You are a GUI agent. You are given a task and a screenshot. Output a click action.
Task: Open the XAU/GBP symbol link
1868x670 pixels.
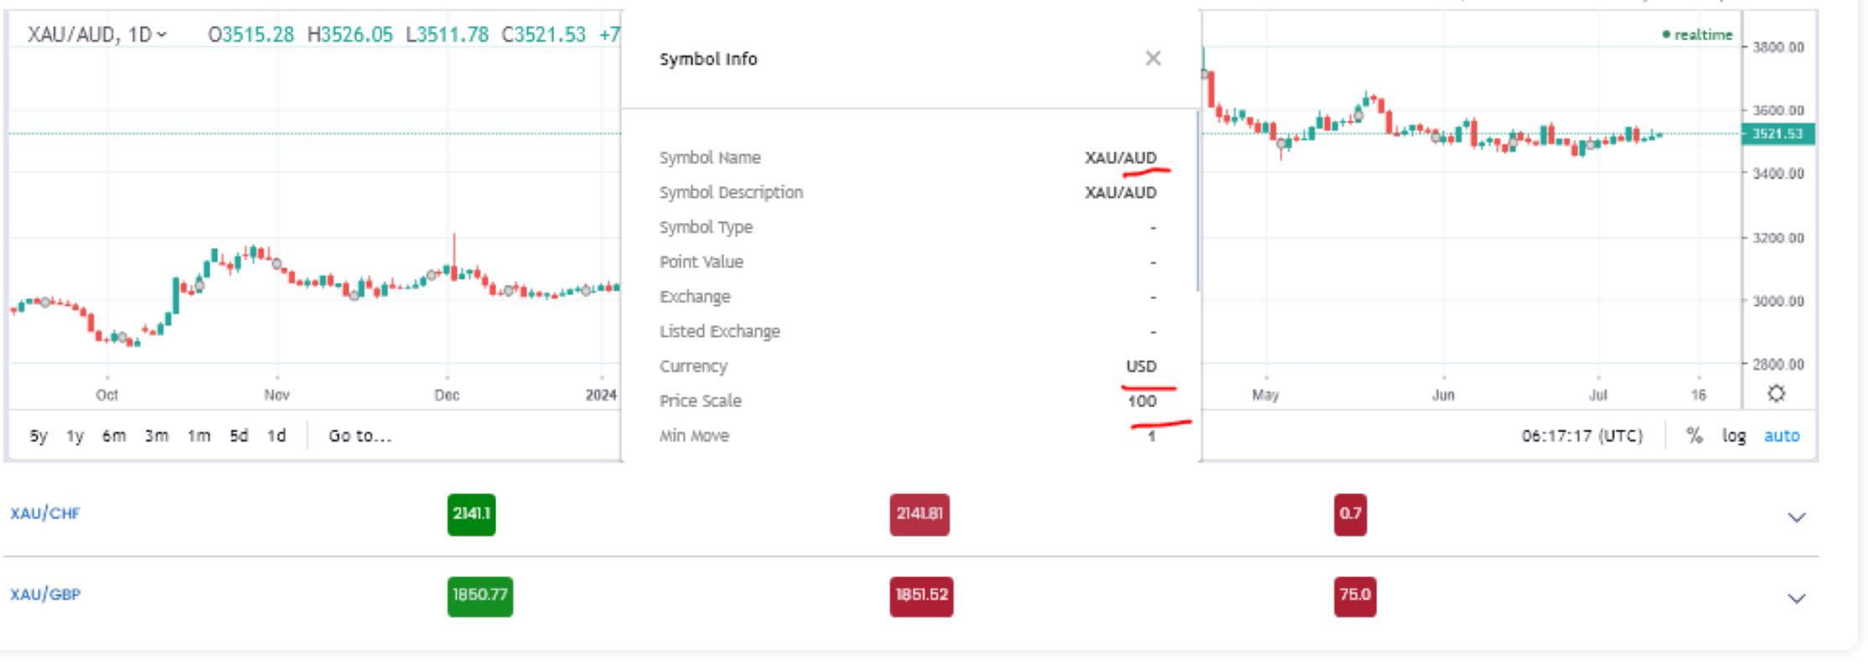(45, 595)
